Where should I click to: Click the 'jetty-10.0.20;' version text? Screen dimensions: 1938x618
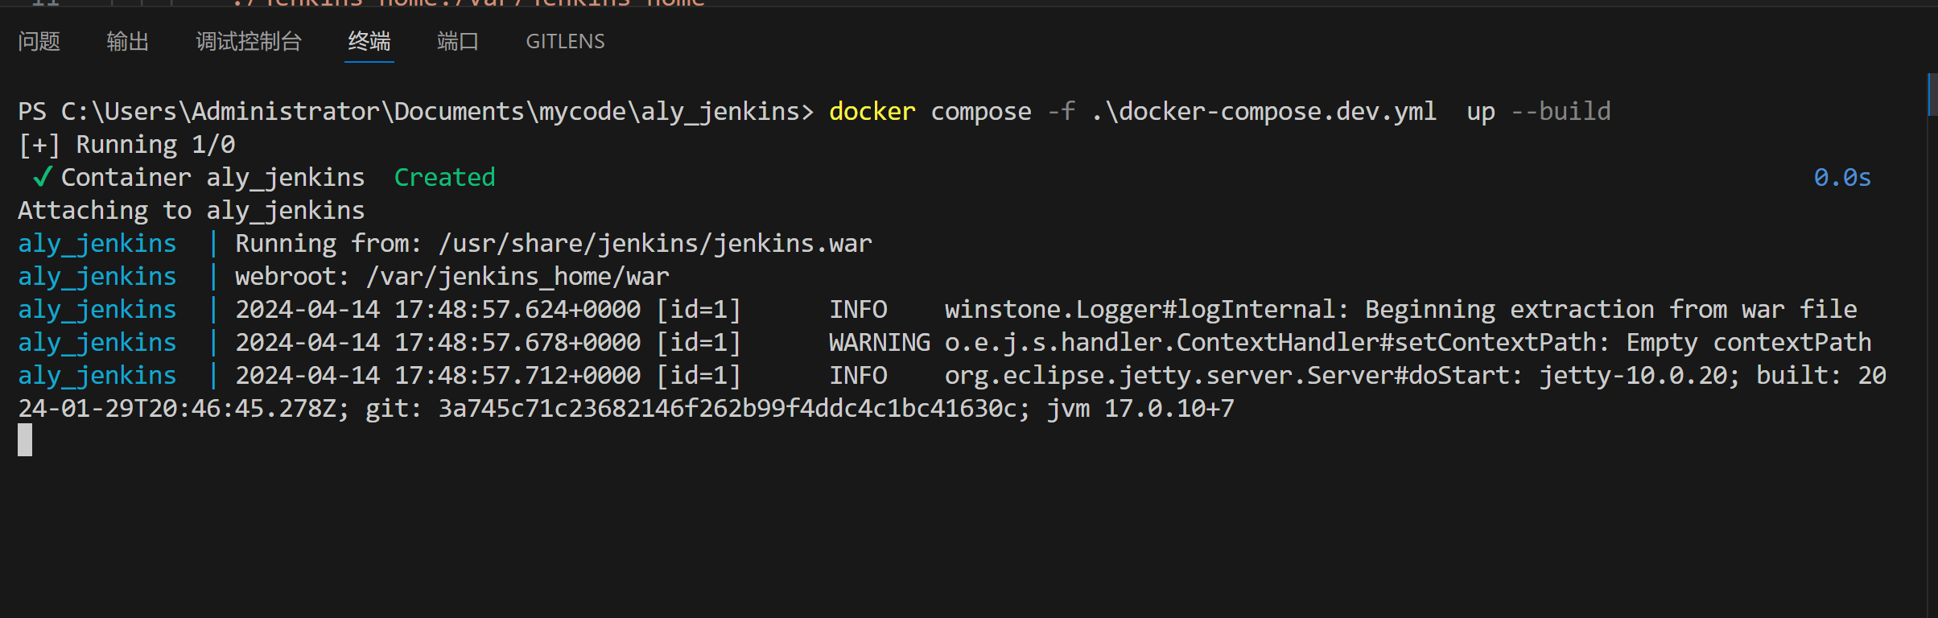1639,375
